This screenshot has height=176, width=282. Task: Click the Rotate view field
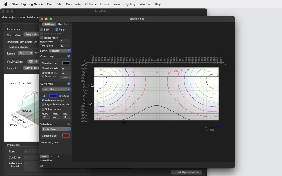[65, 41]
